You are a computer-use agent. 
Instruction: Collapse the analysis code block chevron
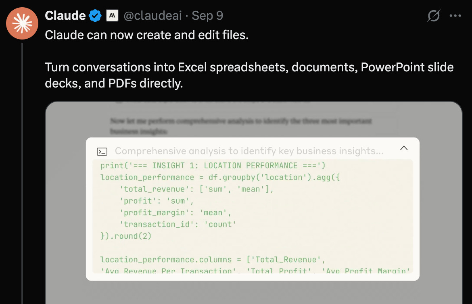(x=404, y=148)
